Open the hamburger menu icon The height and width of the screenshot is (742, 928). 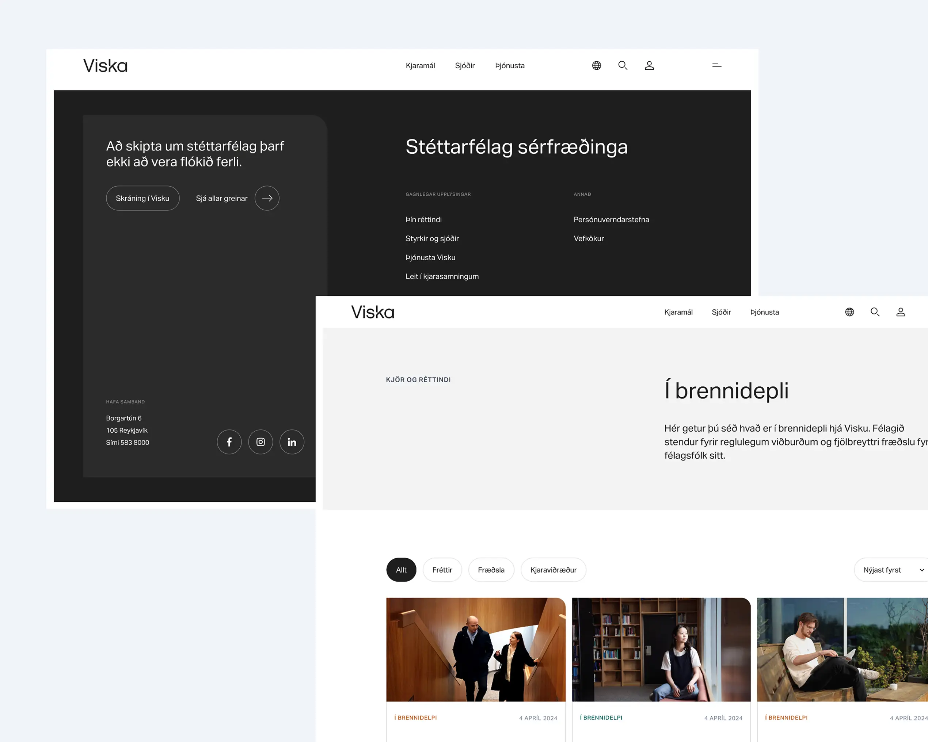pos(716,65)
